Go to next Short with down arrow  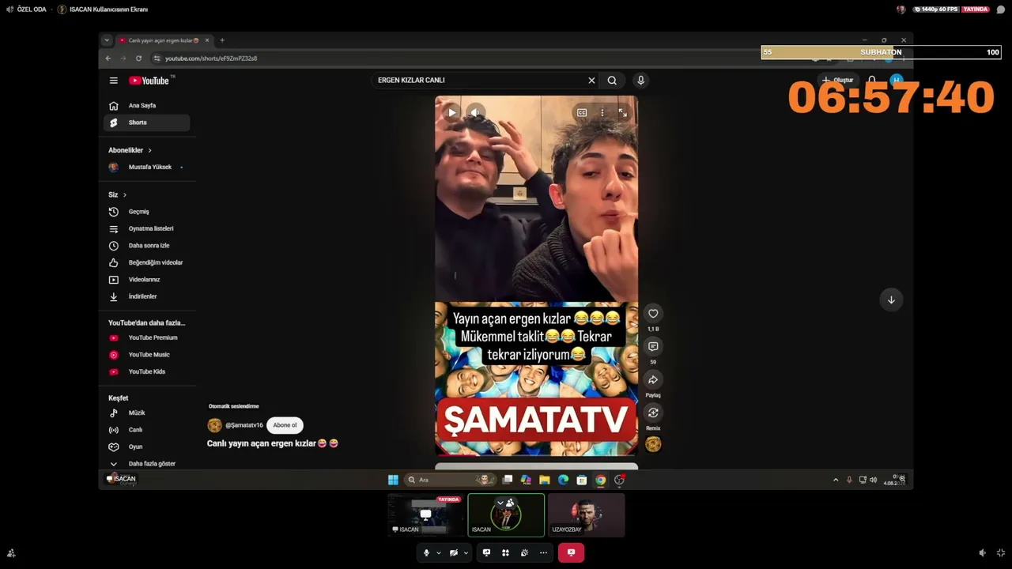891,300
